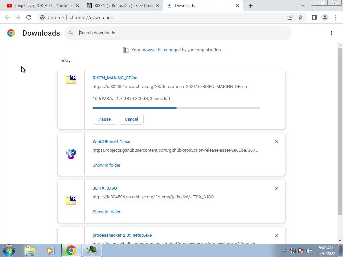
Task: Click the JETIX_3.ISO file icon
Action: pos(71,200)
